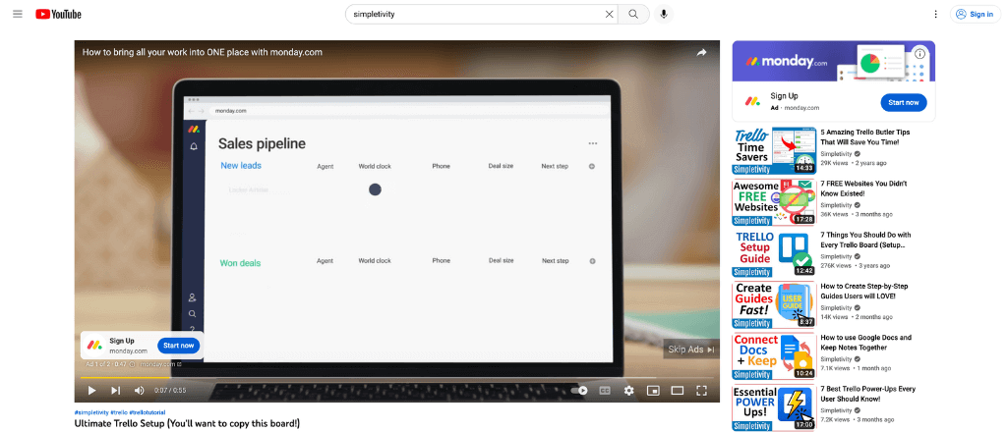Open '5 Amazing Trello Butler Tips' video
The width and height of the screenshot is (1007, 432).
[864, 136]
